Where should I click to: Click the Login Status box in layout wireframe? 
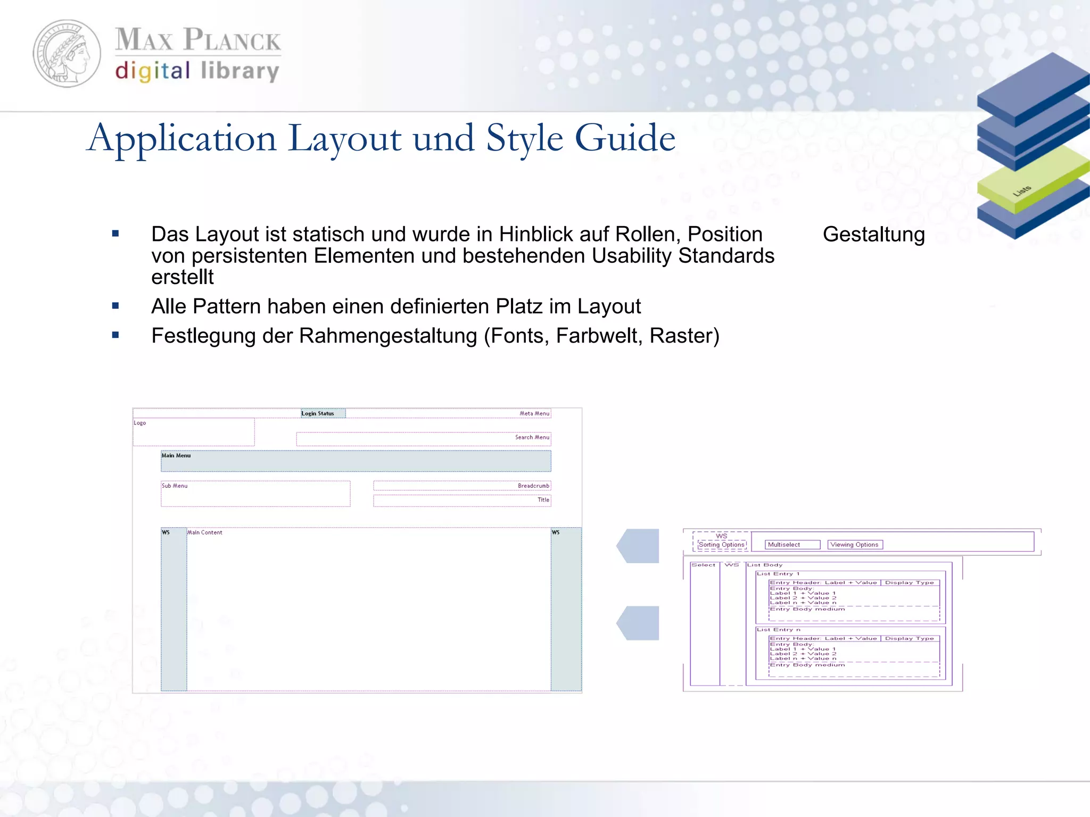pyautogui.click(x=323, y=413)
